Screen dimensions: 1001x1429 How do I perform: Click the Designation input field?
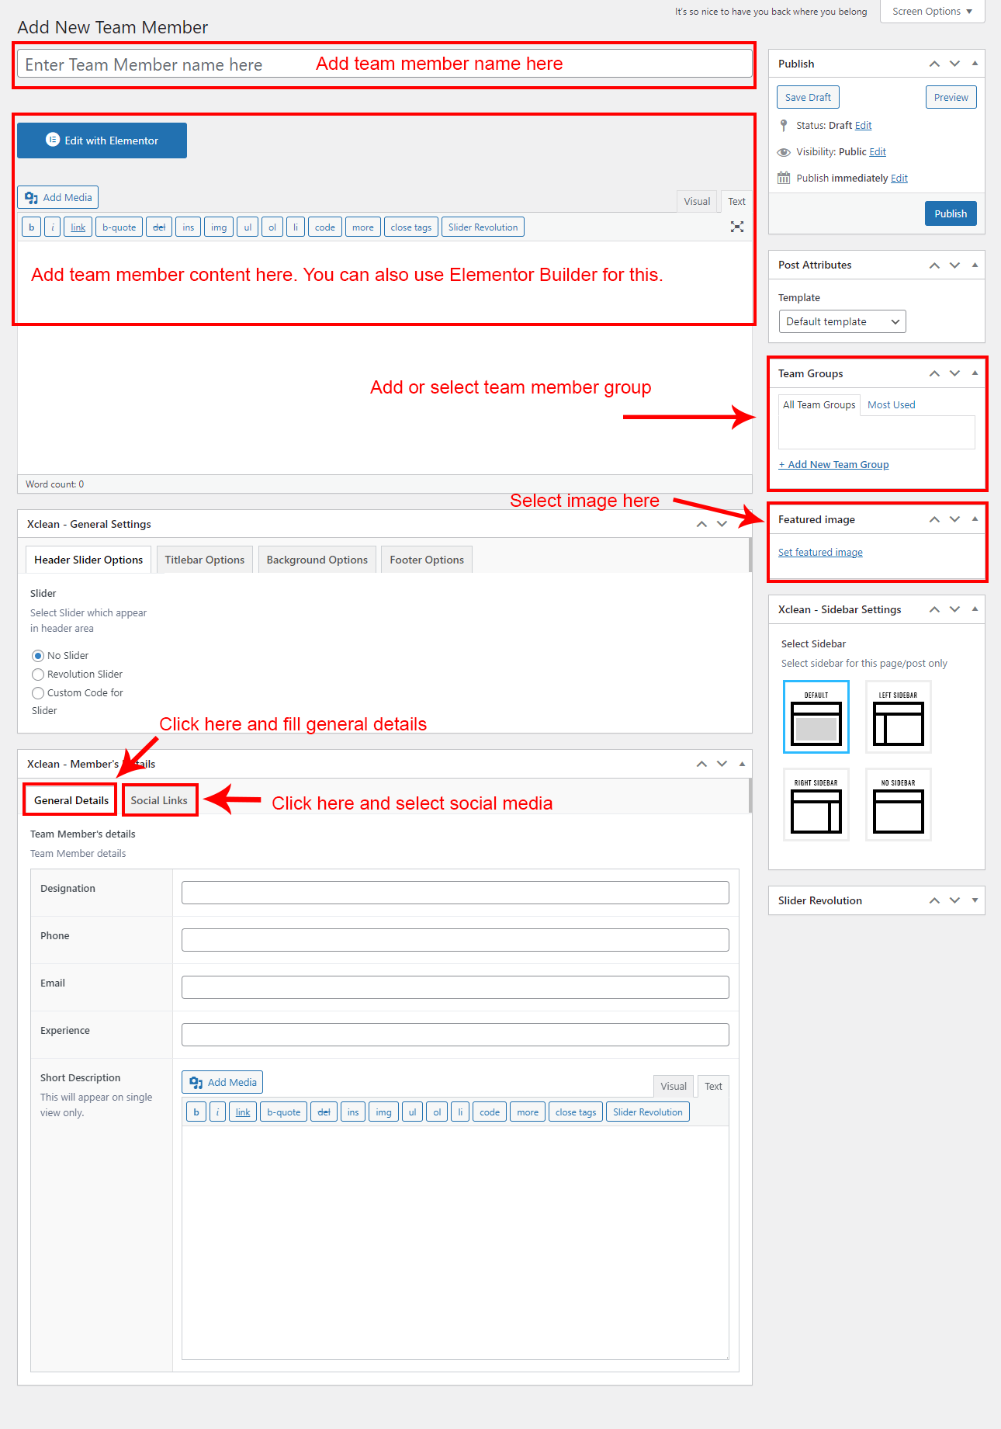455,893
